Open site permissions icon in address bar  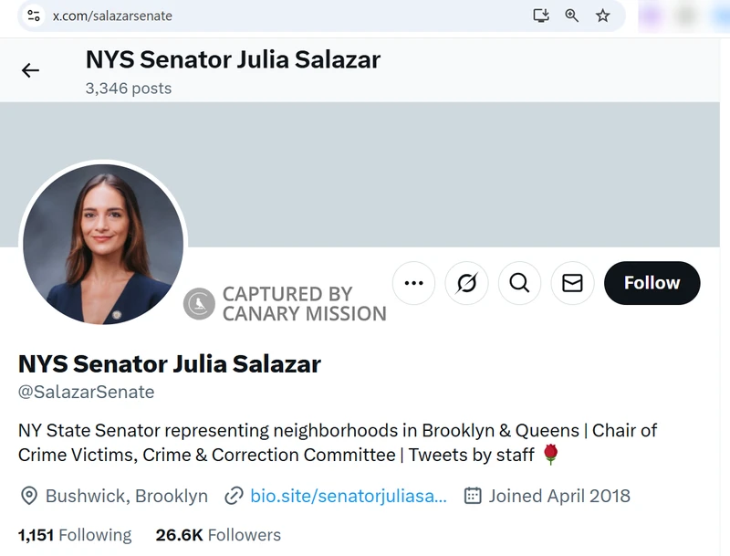(x=32, y=16)
